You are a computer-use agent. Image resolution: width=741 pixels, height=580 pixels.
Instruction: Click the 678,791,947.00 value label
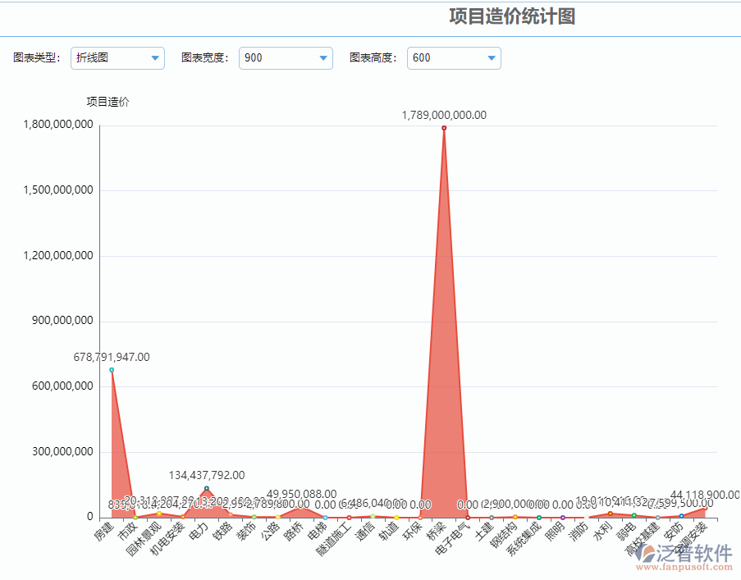[112, 357]
